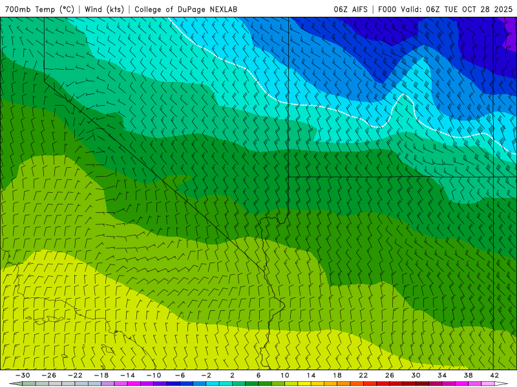Click the -30 colorbar label
Screen dimensions: 517x387
[x=23, y=375]
